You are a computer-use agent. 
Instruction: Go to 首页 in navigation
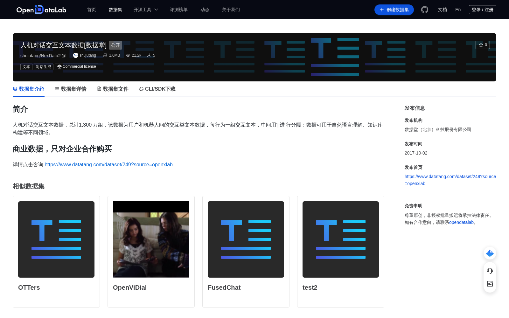[x=92, y=10]
